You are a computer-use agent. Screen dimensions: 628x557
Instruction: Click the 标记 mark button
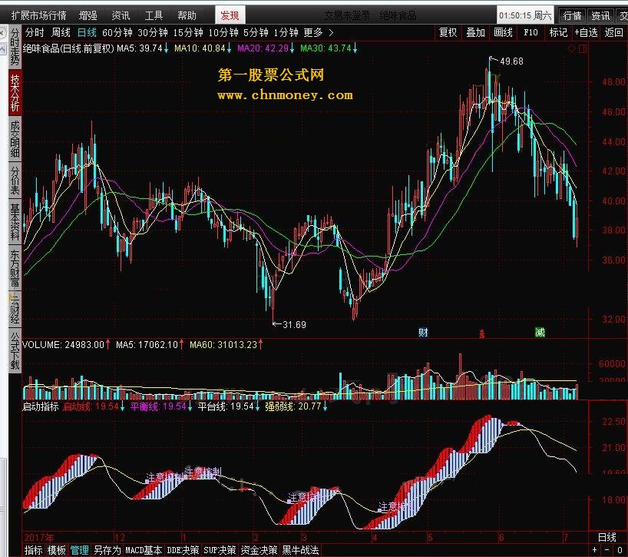558,32
